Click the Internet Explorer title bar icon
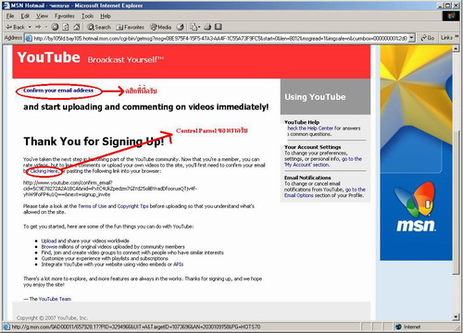The width and height of the screenshot is (463, 333). click(x=6, y=6)
